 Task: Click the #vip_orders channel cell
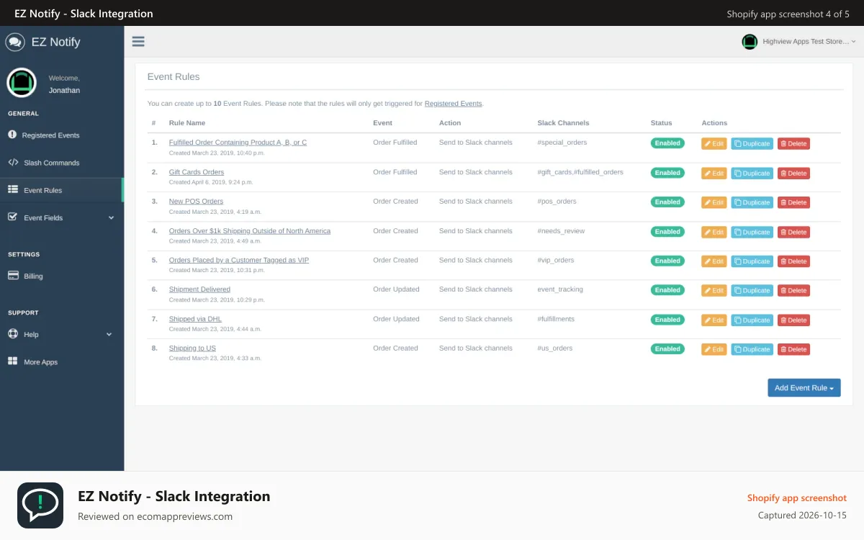tap(556, 260)
